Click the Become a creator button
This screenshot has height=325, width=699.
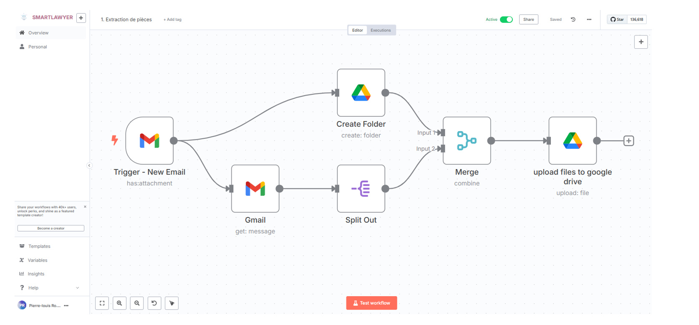point(51,228)
